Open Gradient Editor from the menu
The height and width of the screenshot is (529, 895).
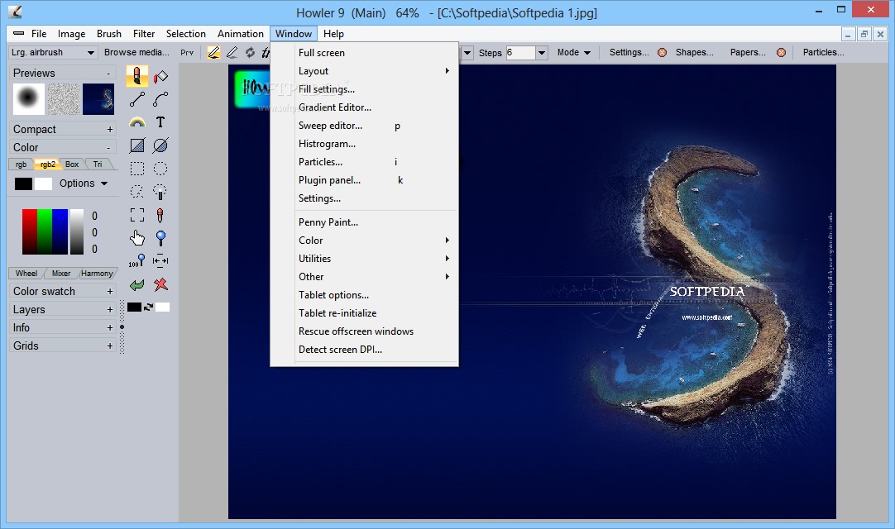364,107
